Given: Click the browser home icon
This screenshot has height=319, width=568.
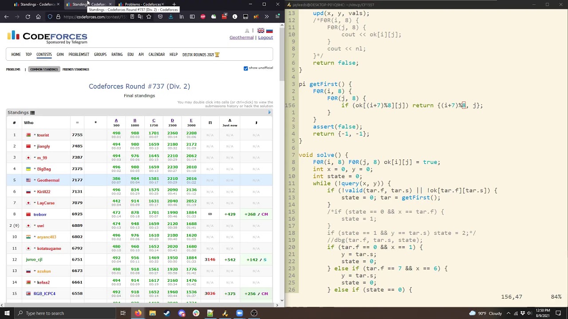Looking at the screenshot, I should click(38, 17).
